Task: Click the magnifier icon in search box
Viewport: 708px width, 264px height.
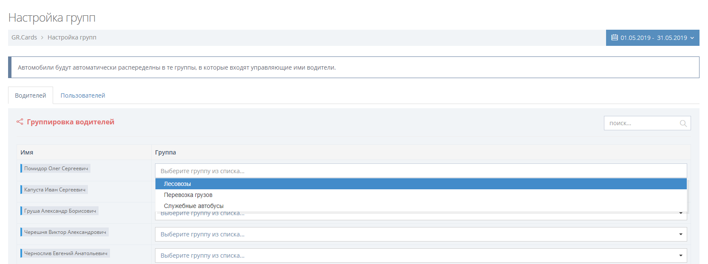Action: coord(683,124)
